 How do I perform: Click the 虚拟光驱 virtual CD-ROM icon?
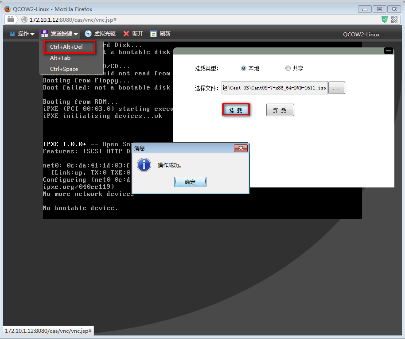[88, 34]
